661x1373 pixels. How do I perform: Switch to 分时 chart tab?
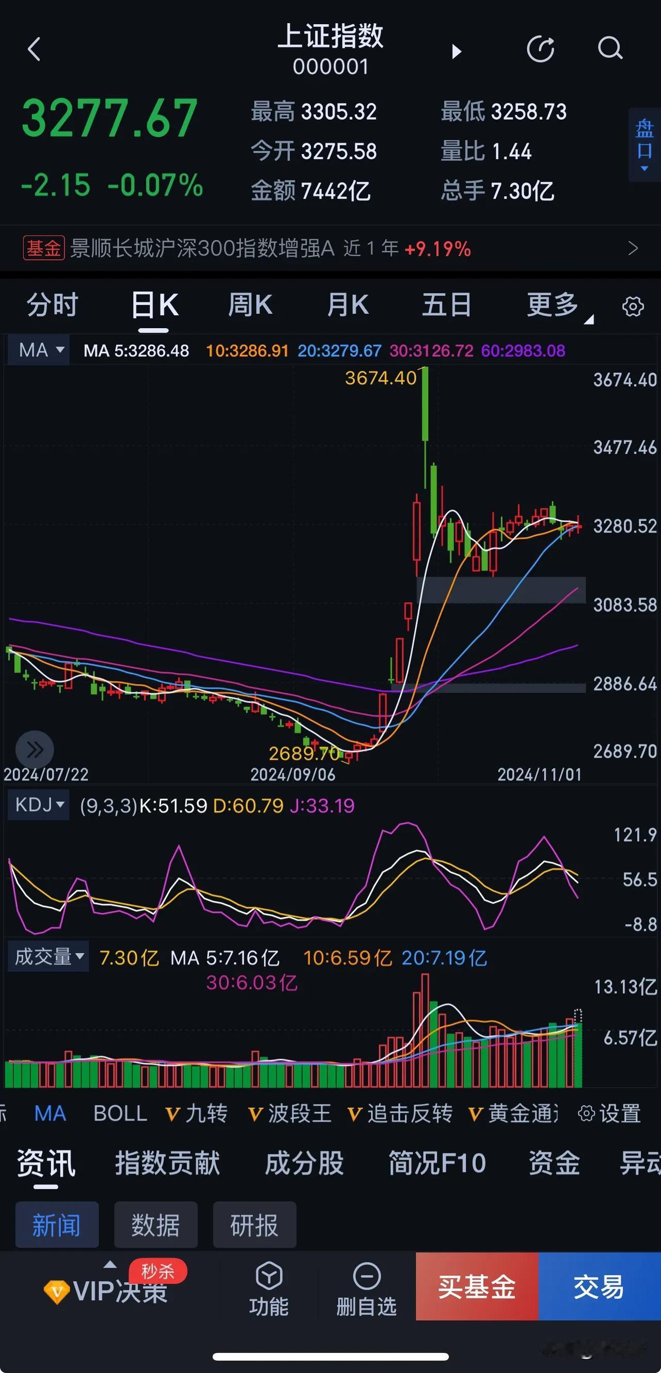[53, 306]
